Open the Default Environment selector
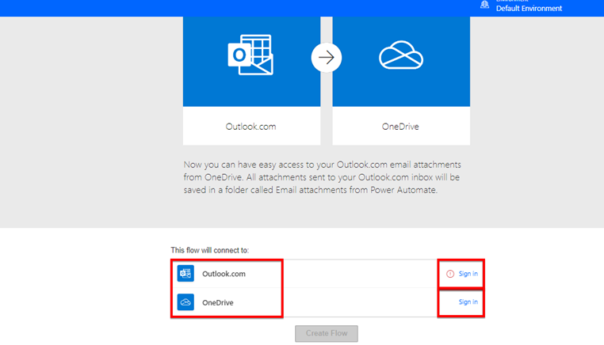The height and width of the screenshot is (345, 604). tap(529, 8)
